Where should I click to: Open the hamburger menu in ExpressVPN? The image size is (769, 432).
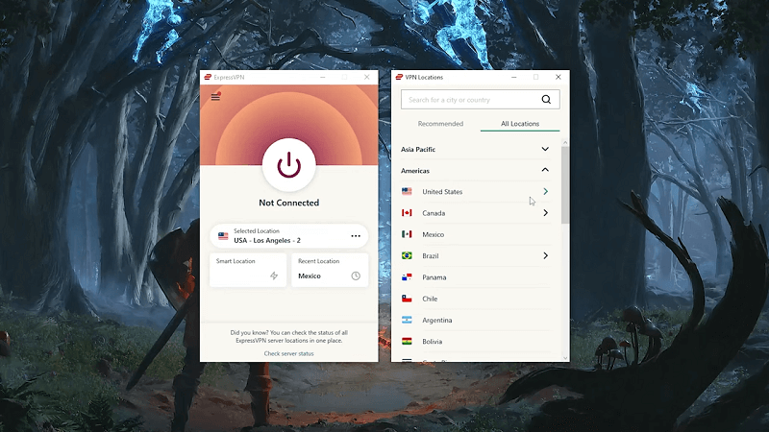(x=215, y=97)
